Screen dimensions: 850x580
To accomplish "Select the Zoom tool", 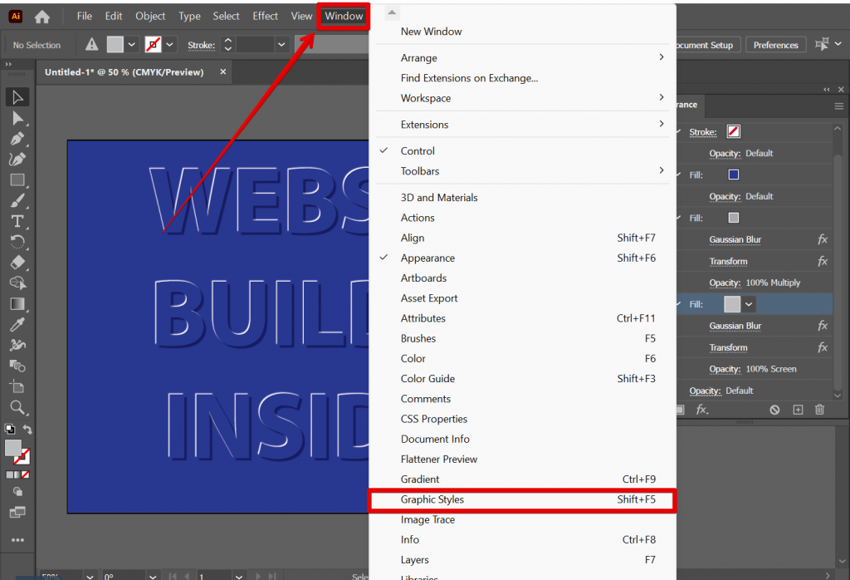I will [x=18, y=408].
